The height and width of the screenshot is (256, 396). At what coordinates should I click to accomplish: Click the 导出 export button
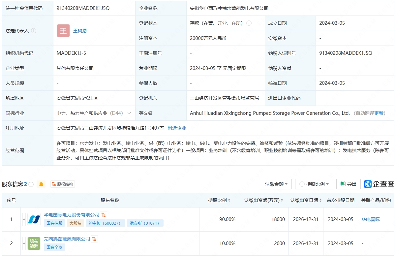pyautogui.click(x=348, y=184)
